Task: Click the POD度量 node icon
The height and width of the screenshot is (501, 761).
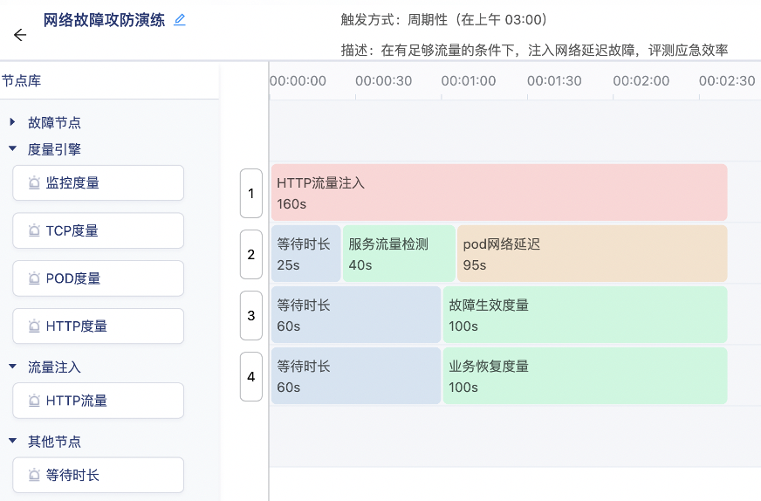Action: pos(34,278)
